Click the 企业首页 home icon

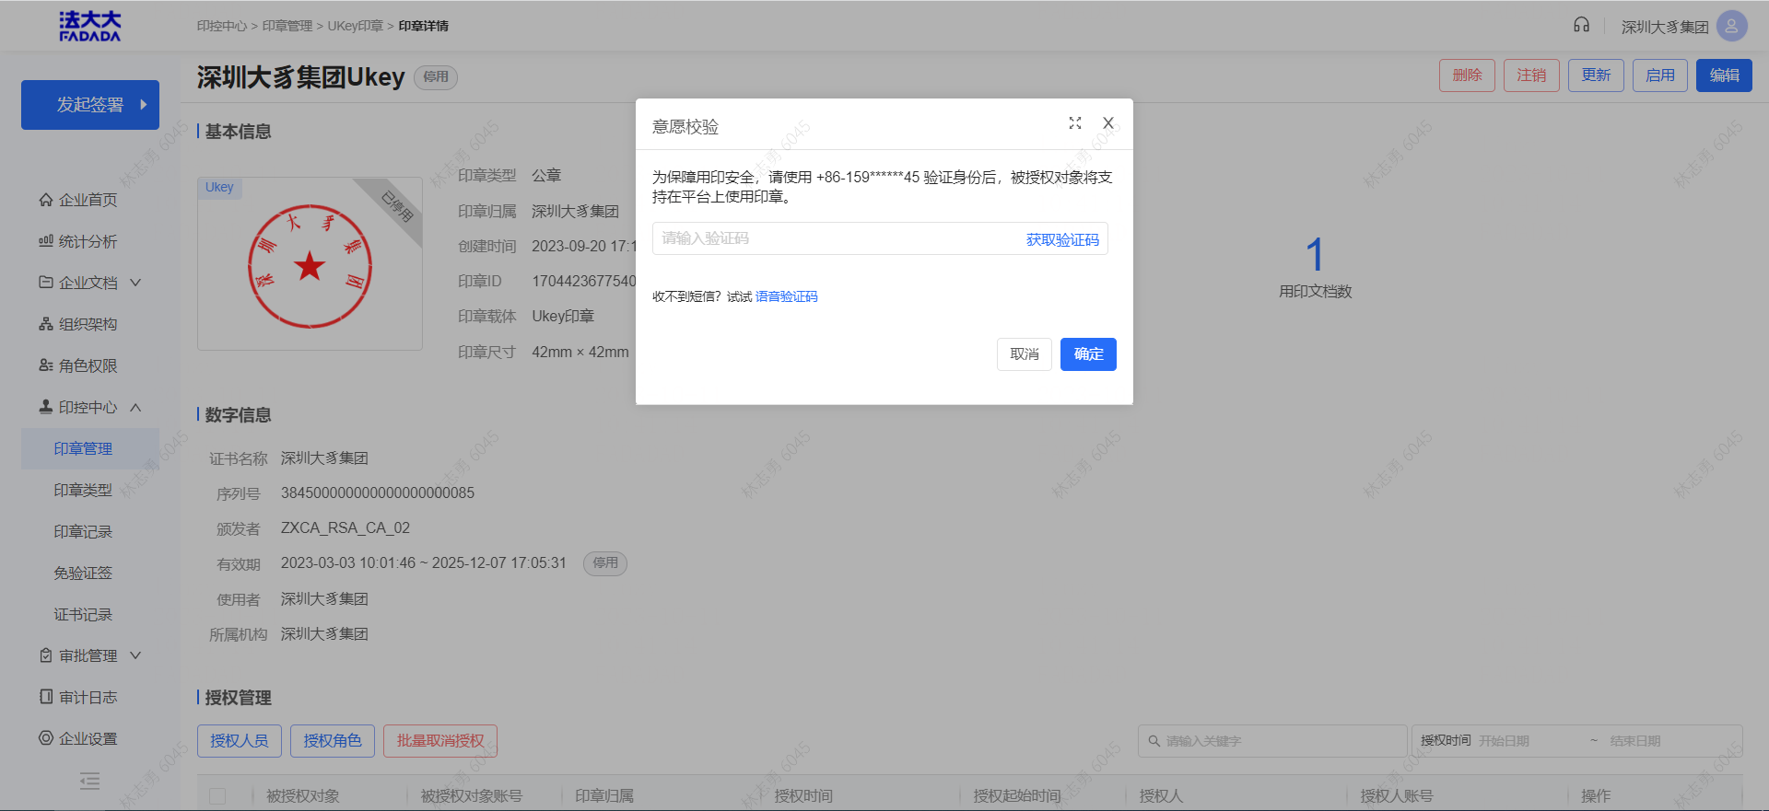(x=46, y=200)
